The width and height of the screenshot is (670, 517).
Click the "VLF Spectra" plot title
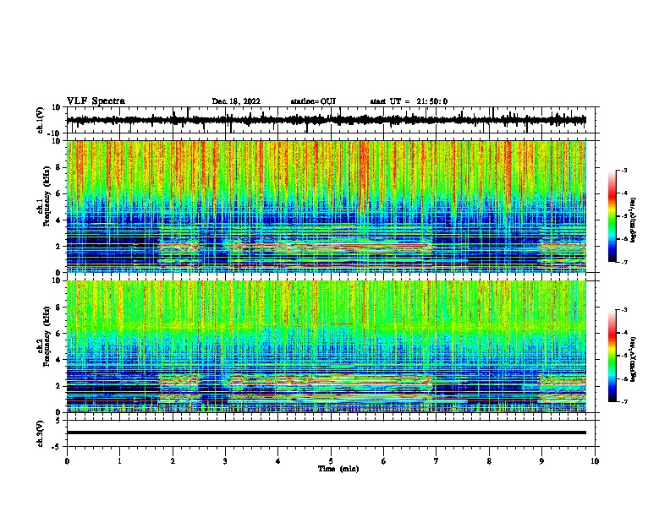click(96, 101)
